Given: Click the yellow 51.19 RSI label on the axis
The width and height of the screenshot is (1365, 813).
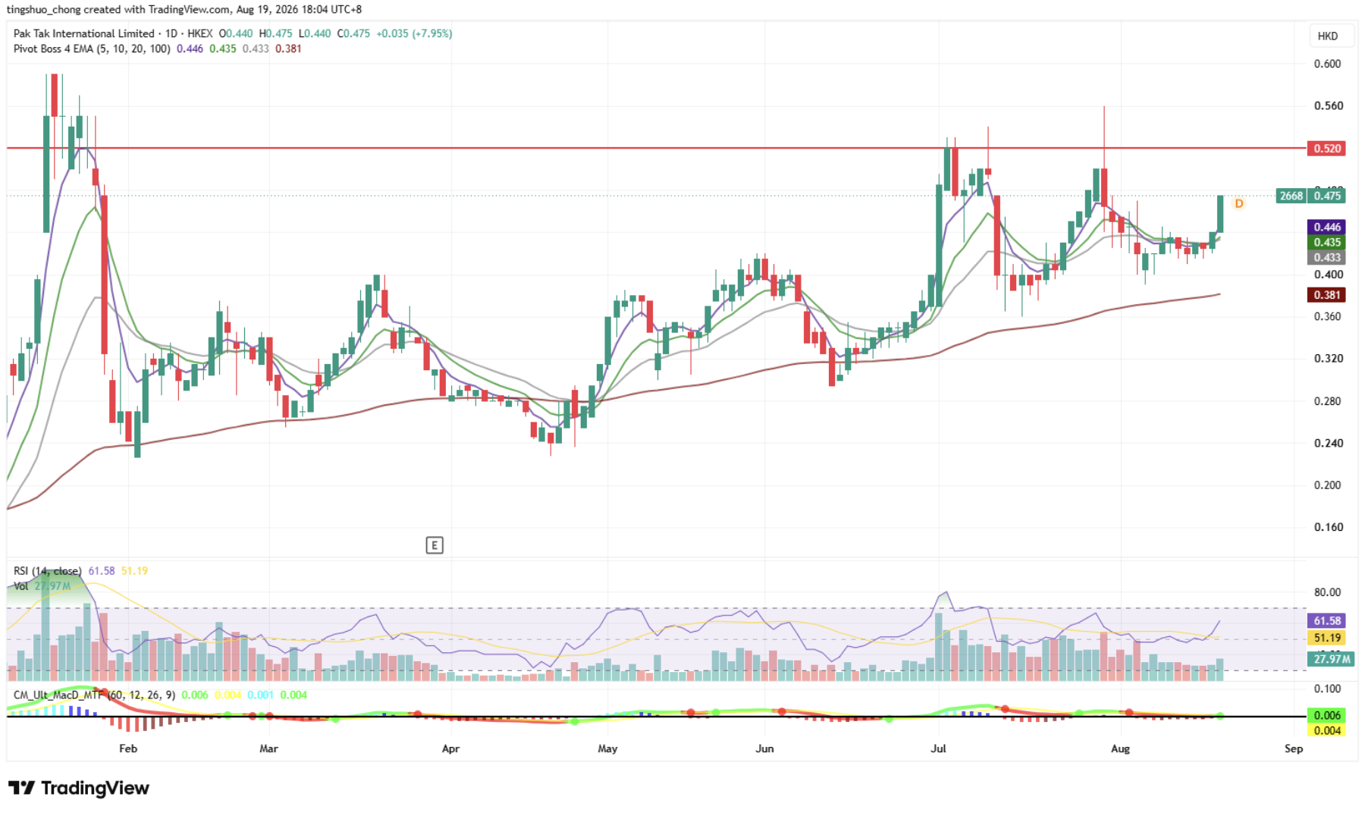Looking at the screenshot, I should [1327, 638].
